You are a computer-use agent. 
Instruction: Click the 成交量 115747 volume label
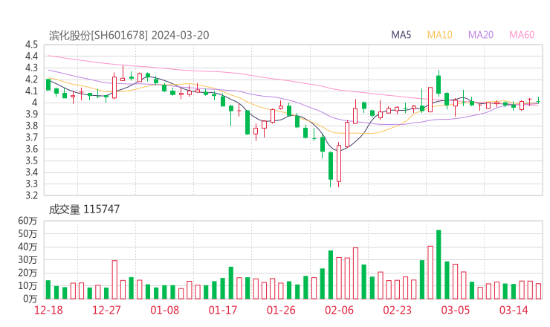pyautogui.click(x=84, y=210)
